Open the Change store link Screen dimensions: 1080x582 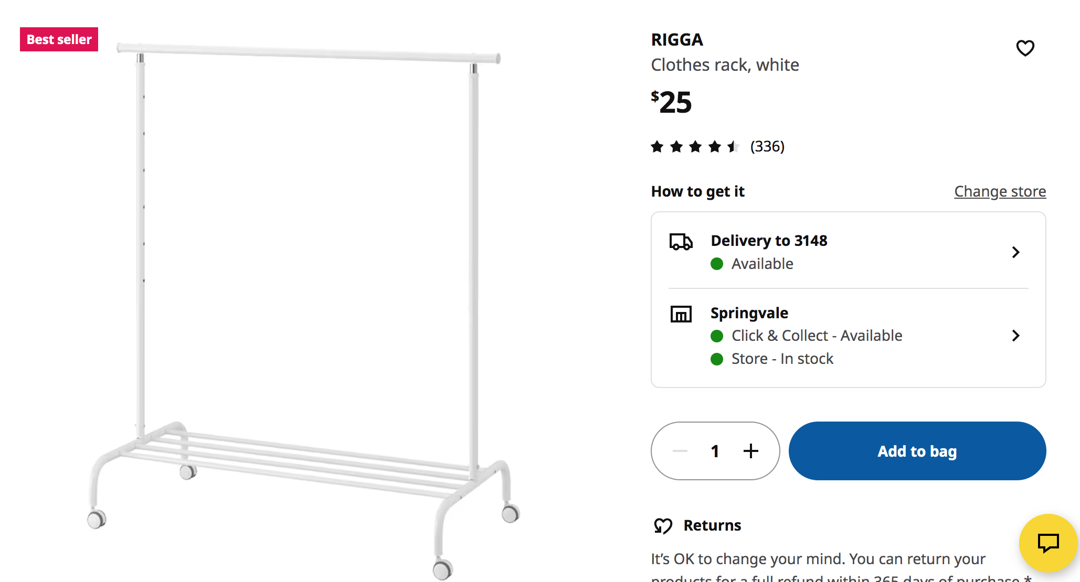(x=1000, y=191)
